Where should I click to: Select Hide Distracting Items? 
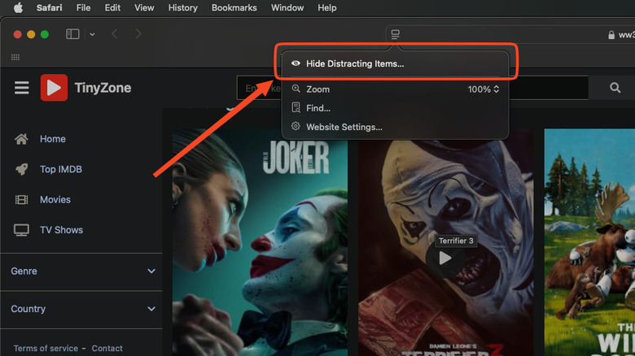[x=396, y=63]
